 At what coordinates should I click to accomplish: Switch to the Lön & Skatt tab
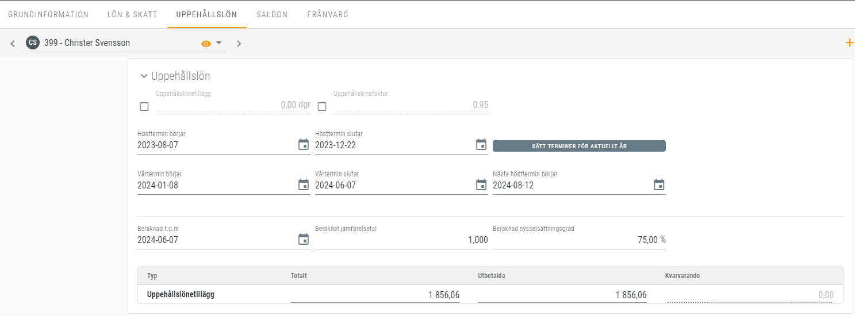pos(132,14)
